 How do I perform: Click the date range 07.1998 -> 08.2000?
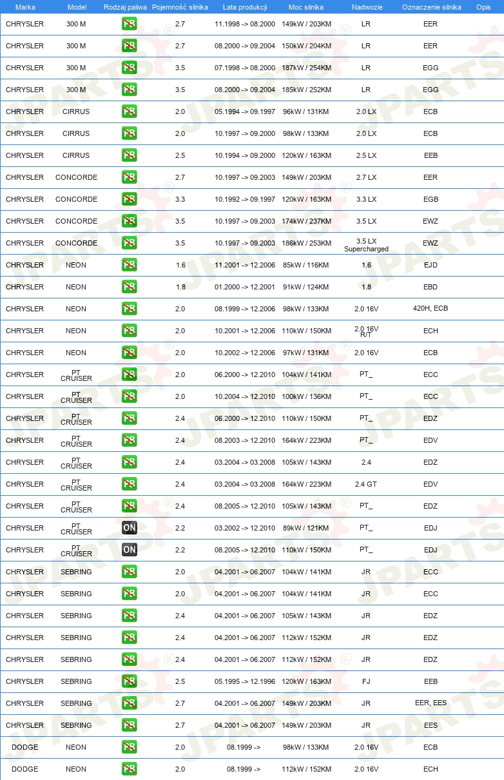pyautogui.click(x=245, y=68)
